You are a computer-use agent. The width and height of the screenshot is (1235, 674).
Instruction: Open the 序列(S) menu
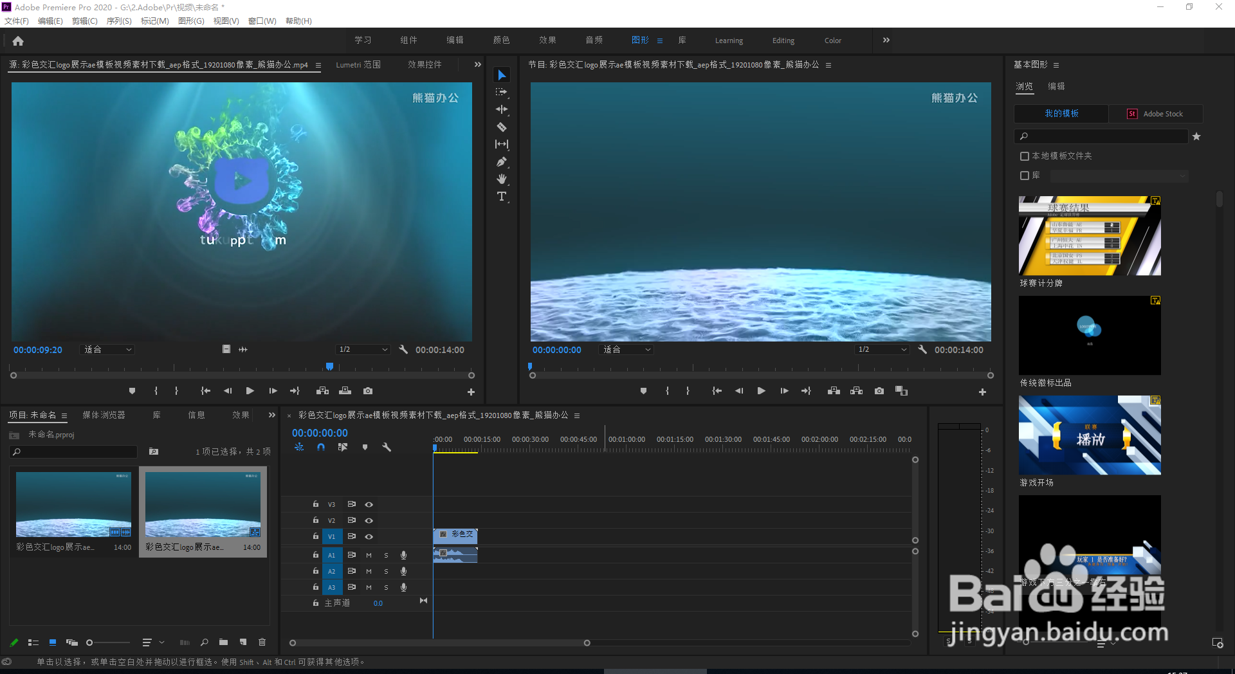(119, 21)
